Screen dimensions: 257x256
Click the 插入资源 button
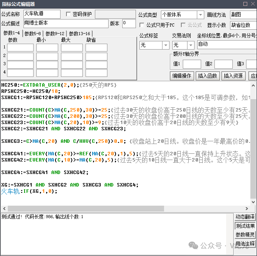[234, 76]
